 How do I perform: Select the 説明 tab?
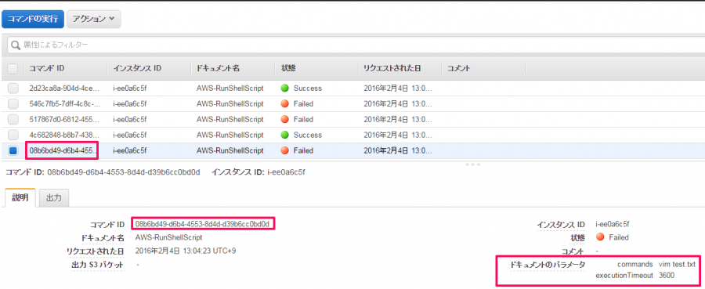click(20, 198)
